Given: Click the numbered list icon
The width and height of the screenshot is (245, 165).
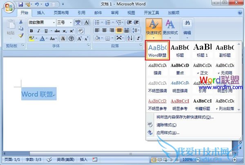Looking at the screenshot, I should [x=108, y=22].
